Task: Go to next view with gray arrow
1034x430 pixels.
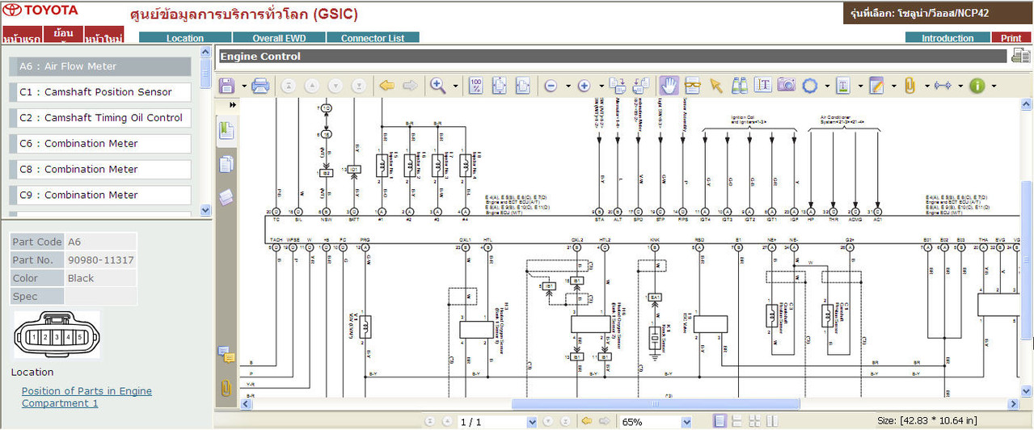Action: [410, 86]
